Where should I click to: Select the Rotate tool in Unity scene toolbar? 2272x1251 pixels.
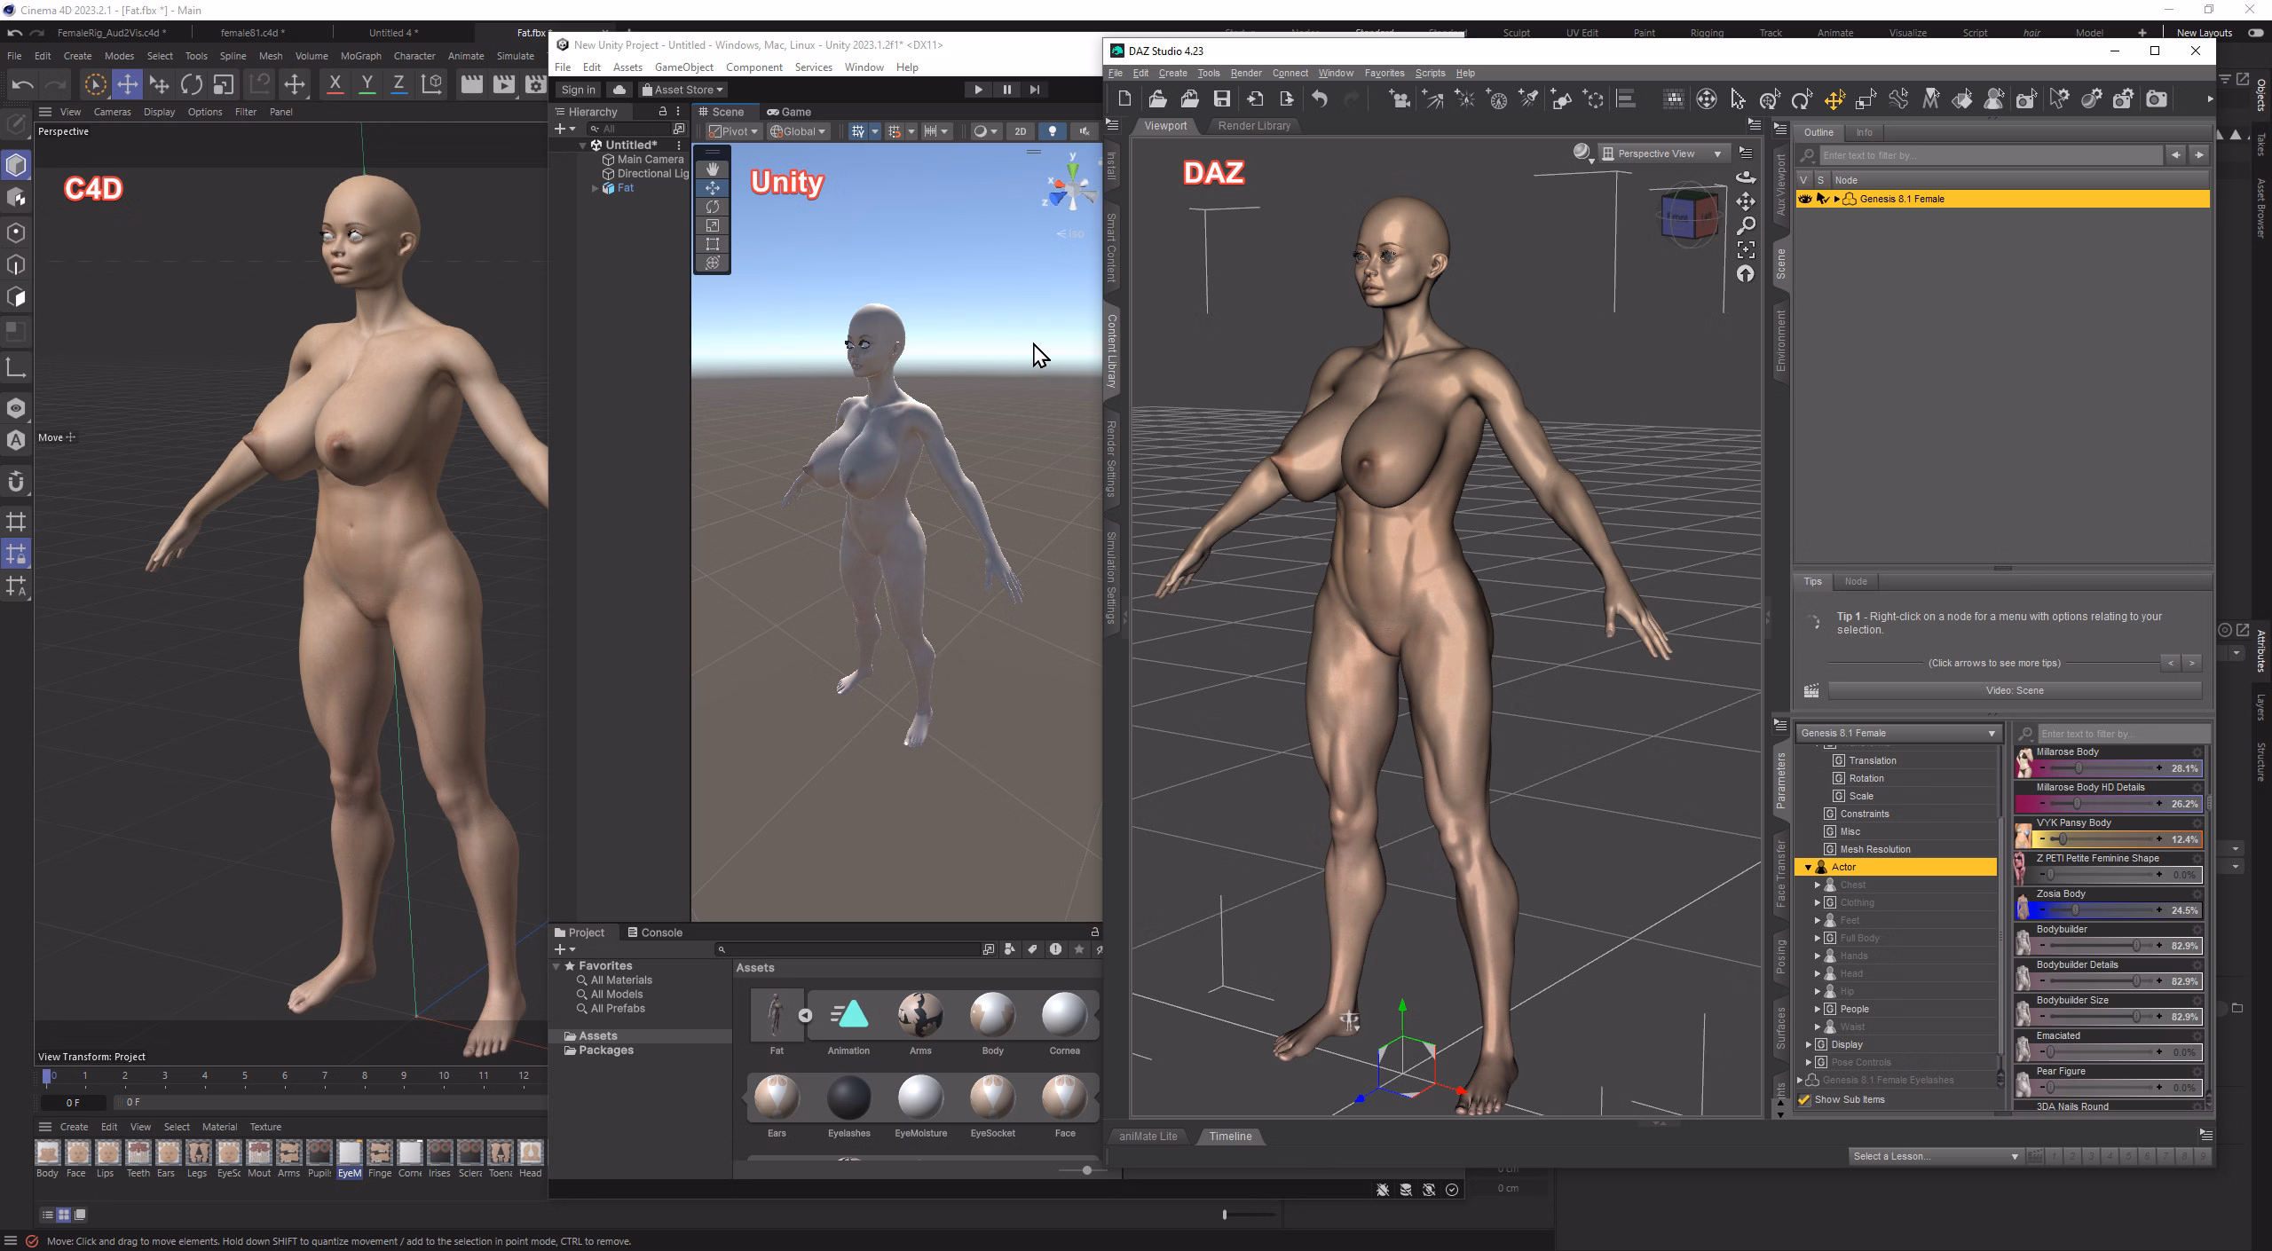click(x=712, y=207)
